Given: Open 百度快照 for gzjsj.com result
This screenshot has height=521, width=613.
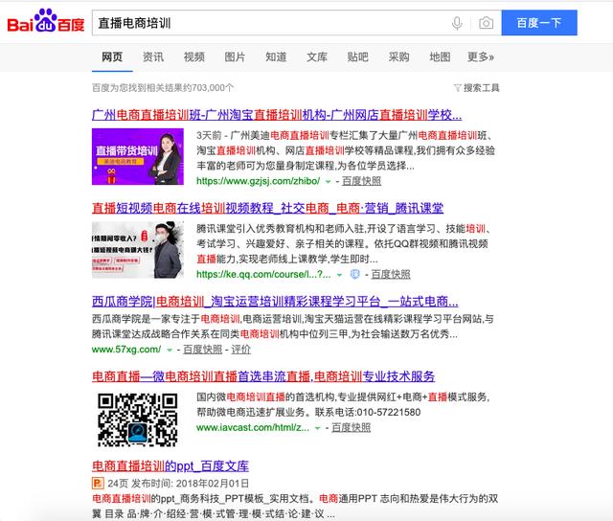Looking at the screenshot, I should (x=361, y=181).
